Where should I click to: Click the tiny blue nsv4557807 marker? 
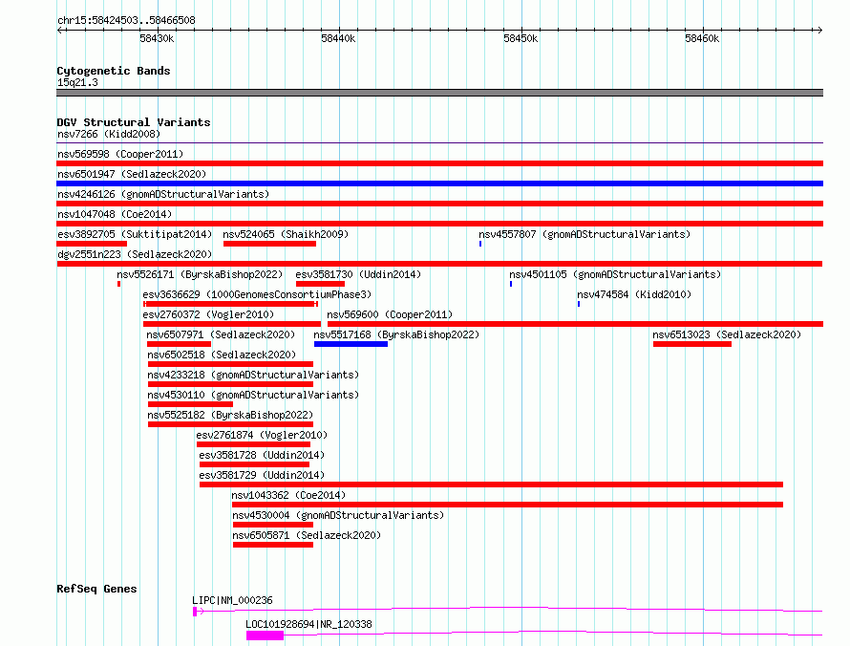(480, 244)
